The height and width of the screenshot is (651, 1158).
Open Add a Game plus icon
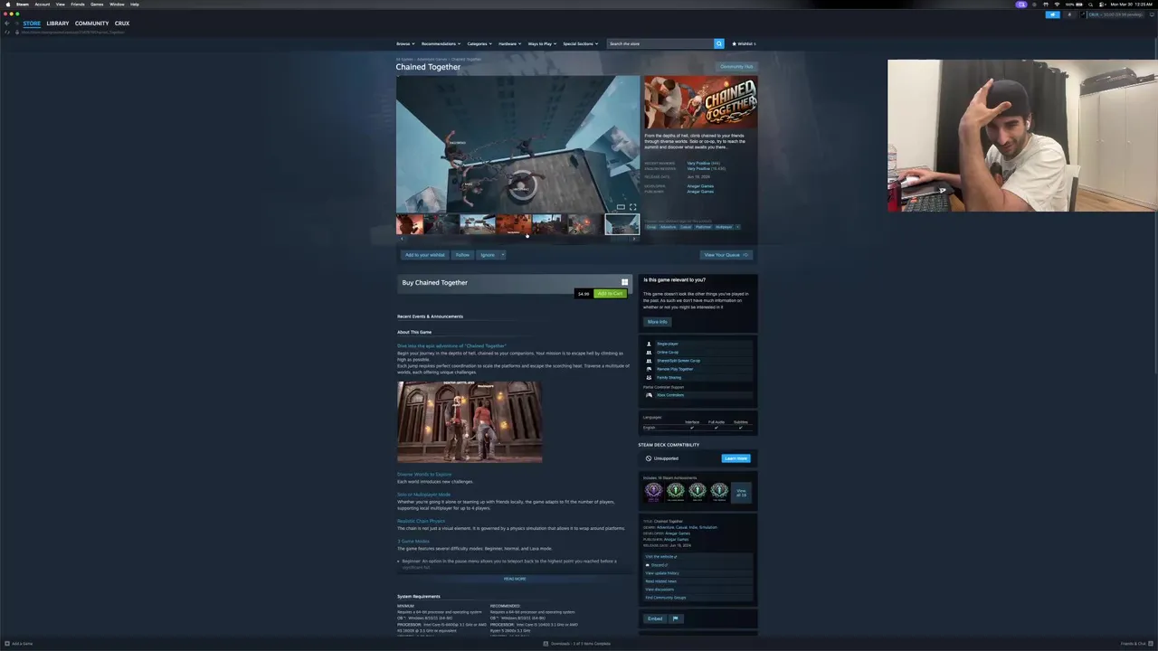point(6,644)
